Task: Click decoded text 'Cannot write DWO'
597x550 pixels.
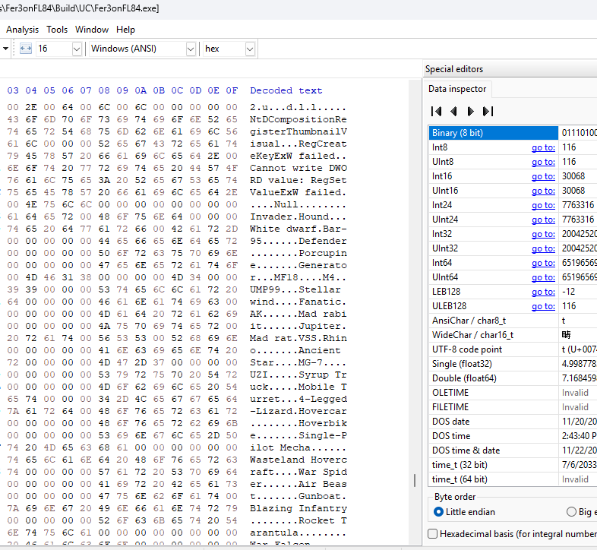Action: [298, 169]
